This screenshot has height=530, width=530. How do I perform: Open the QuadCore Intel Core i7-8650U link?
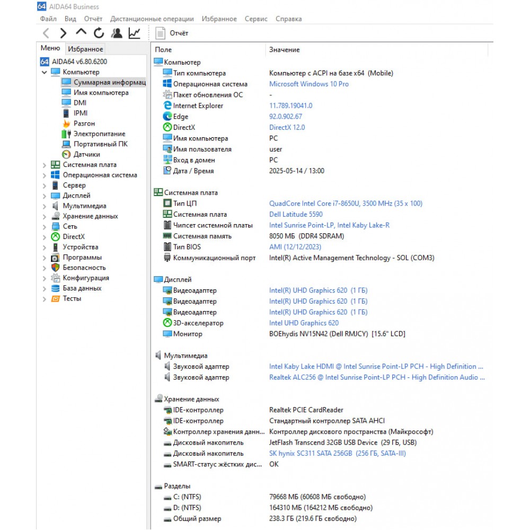click(346, 204)
